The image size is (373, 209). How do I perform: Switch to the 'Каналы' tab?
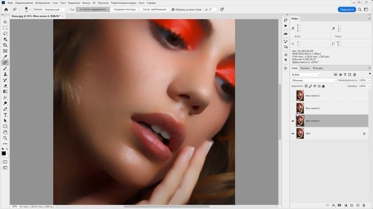pos(305,69)
